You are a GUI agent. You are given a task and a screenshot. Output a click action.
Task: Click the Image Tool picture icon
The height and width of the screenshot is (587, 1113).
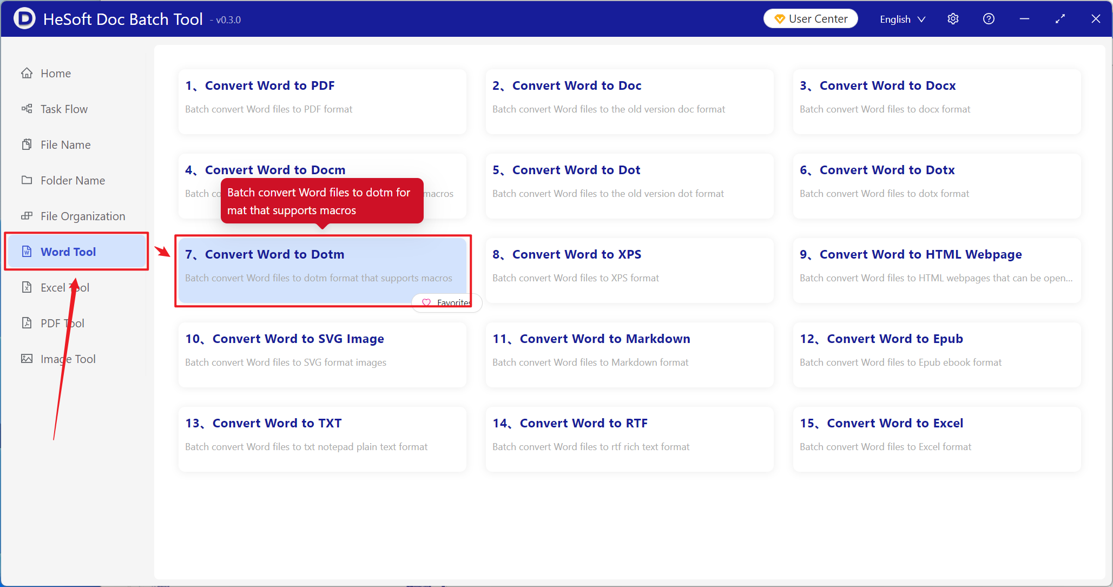[27, 359]
